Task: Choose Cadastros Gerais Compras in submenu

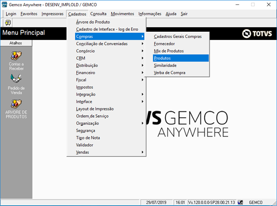Action: (x=181, y=37)
